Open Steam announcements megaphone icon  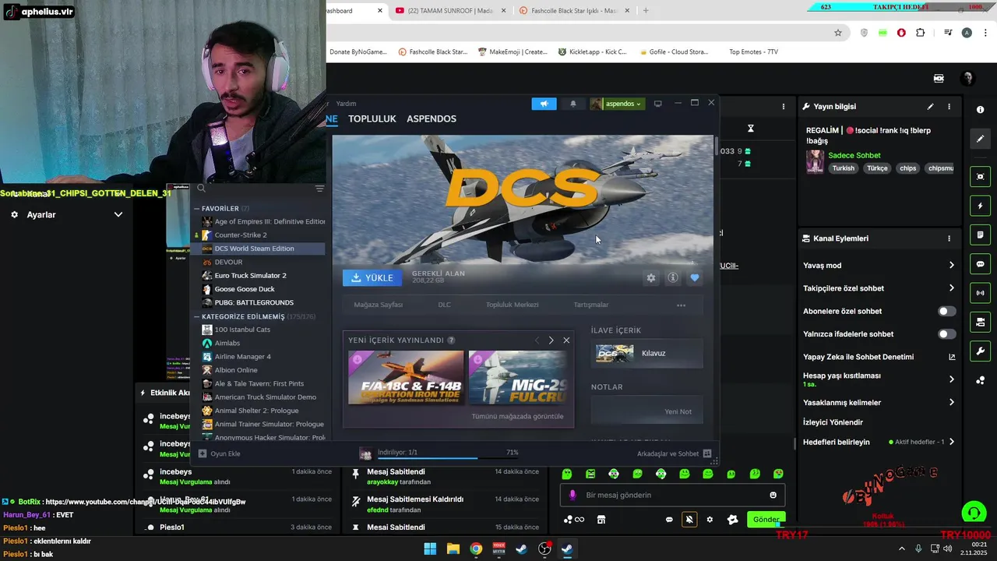tap(544, 104)
